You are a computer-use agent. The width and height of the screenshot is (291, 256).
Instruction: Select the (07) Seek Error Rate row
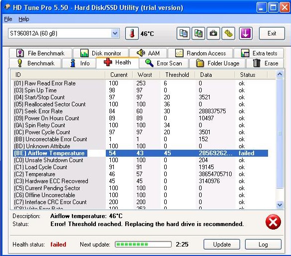[x=140, y=111]
